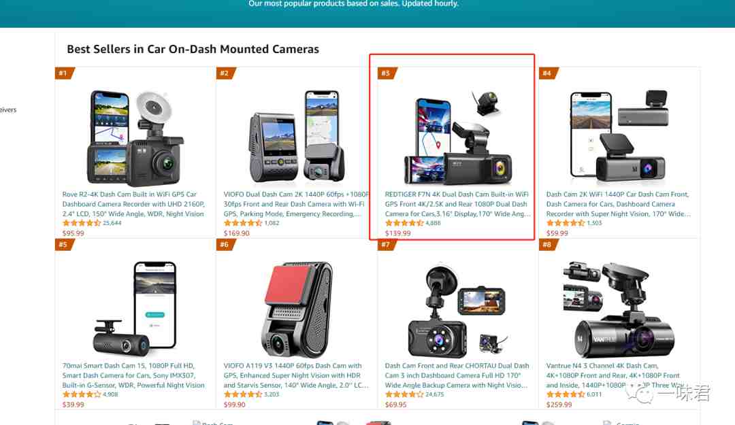Open the VIOFO A119 V3 product image
The height and width of the screenshot is (425, 735).
tap(296, 309)
